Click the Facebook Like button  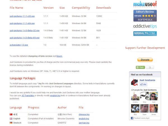(143, 84)
